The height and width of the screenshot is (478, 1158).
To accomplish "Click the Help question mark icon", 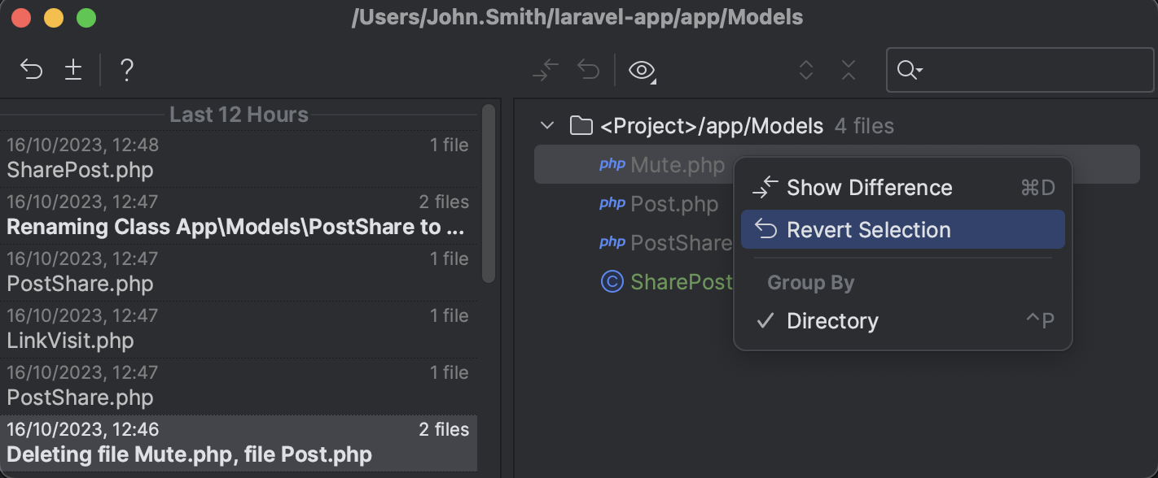I will click(126, 70).
